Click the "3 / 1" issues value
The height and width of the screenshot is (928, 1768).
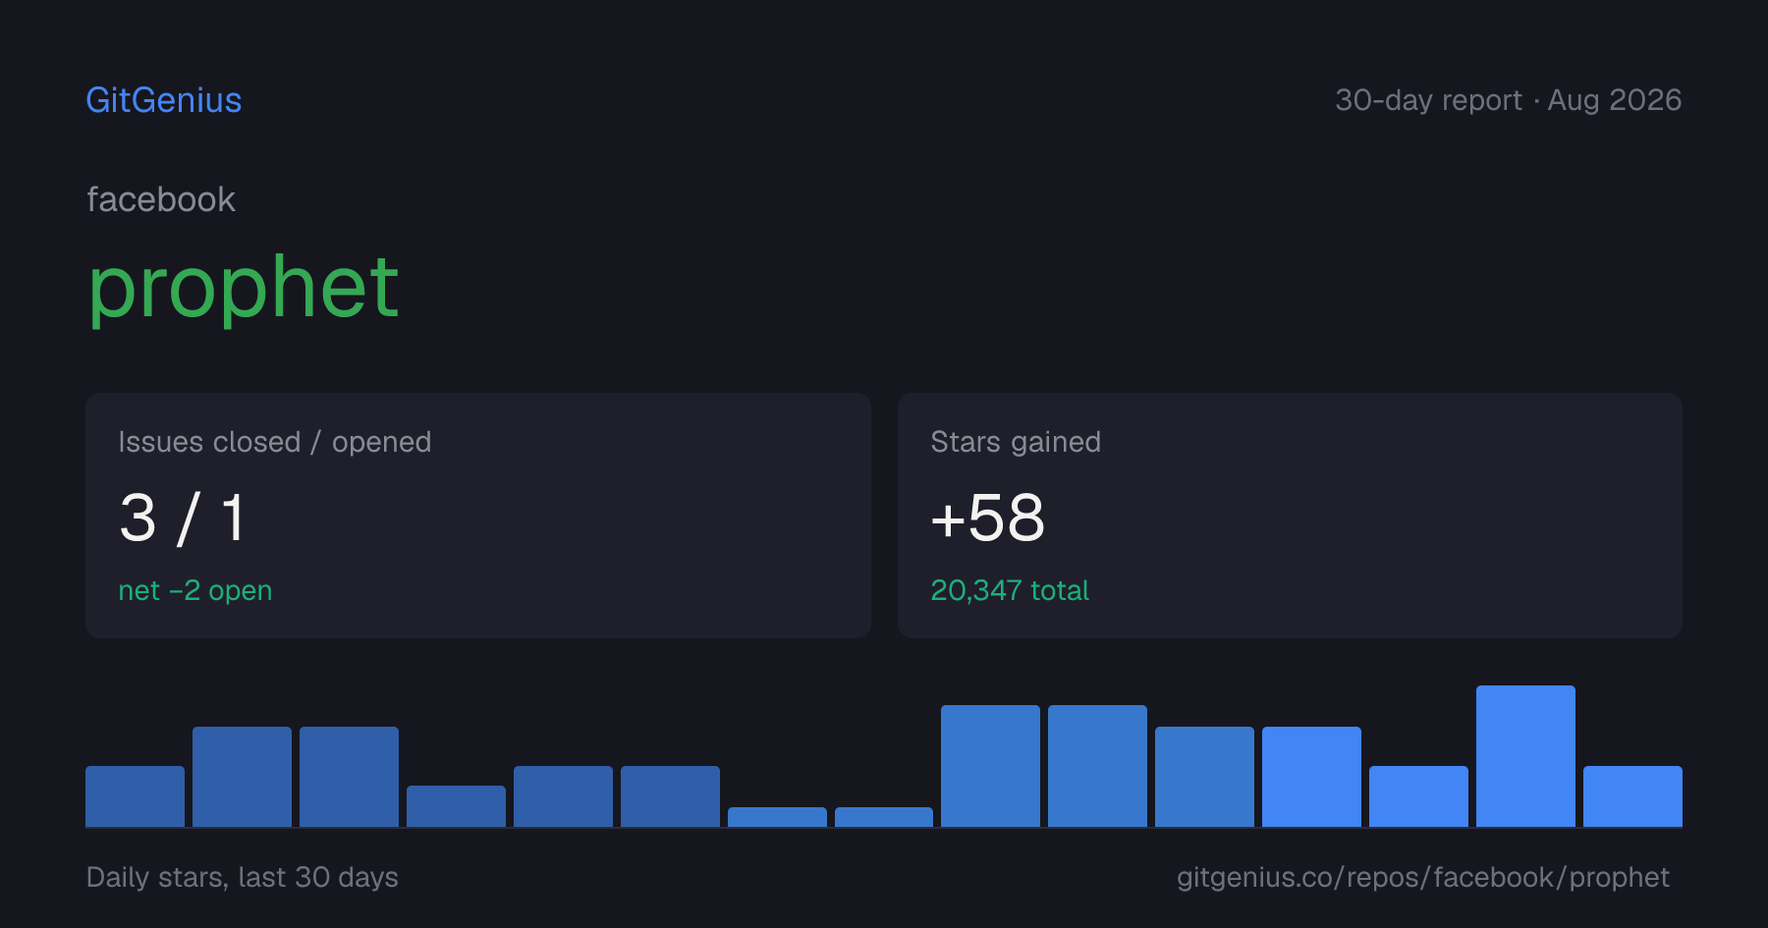point(183,518)
